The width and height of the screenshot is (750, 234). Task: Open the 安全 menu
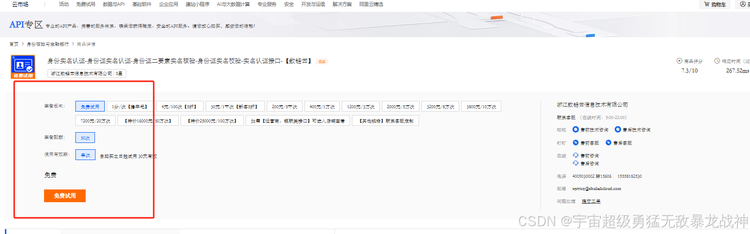289,4
